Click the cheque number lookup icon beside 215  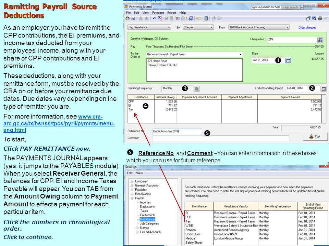coord(320,40)
